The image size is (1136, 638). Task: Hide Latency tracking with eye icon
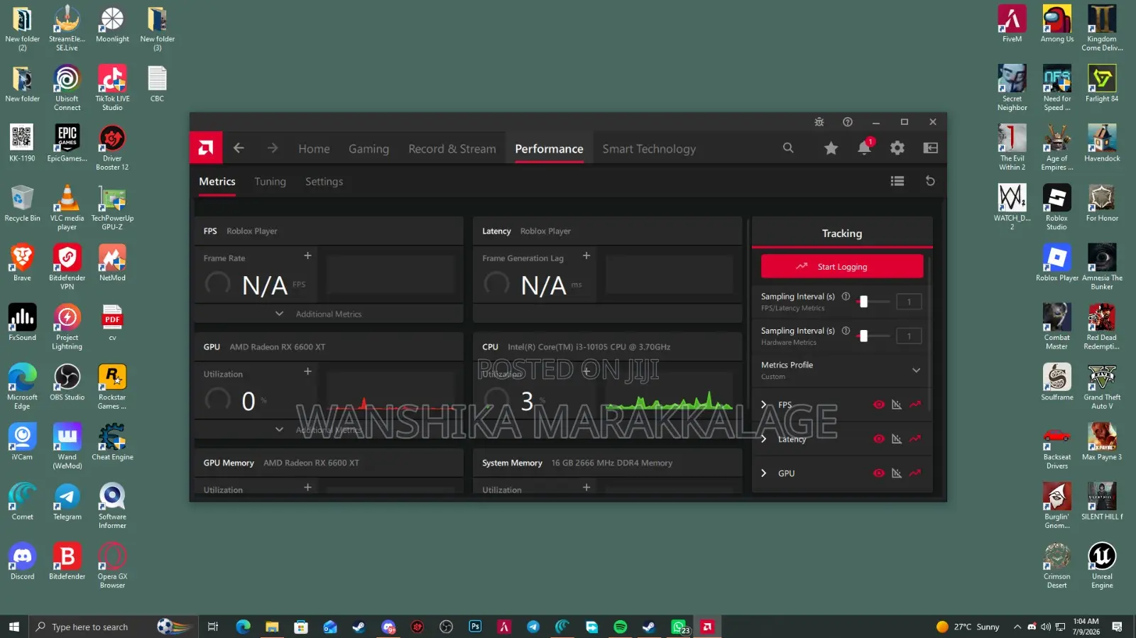tap(879, 439)
